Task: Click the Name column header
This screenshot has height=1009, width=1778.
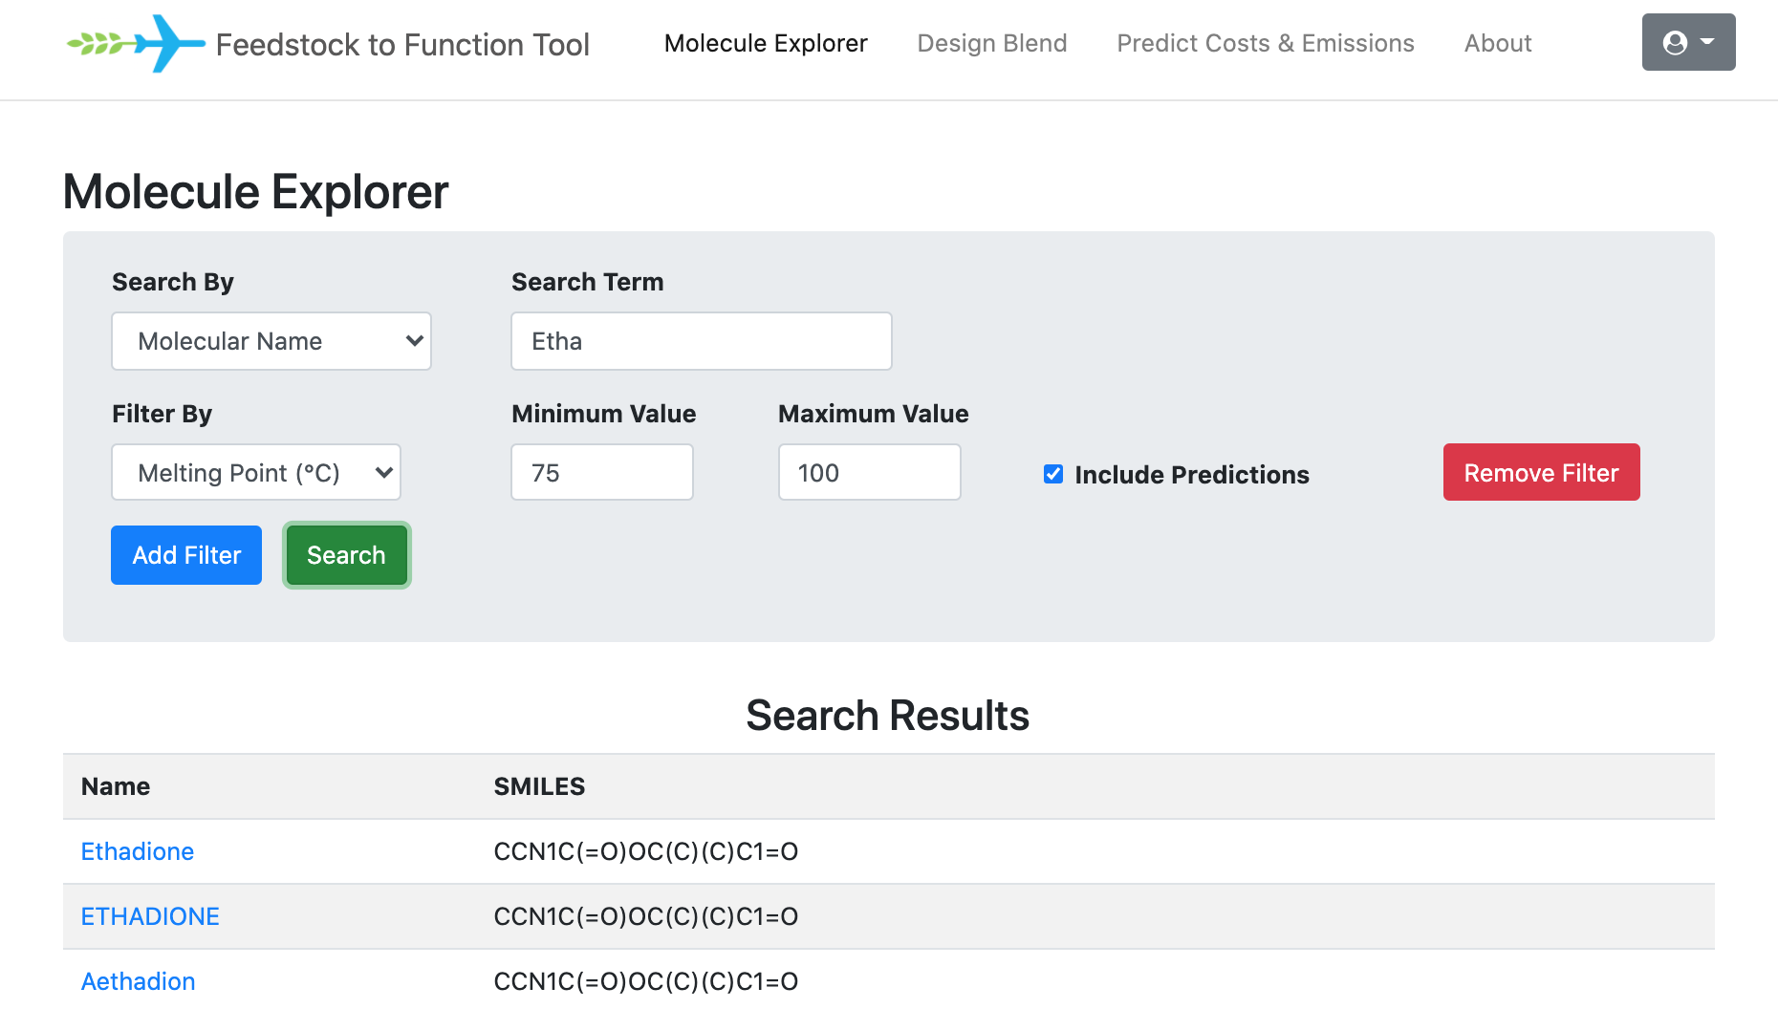Action: 116,786
